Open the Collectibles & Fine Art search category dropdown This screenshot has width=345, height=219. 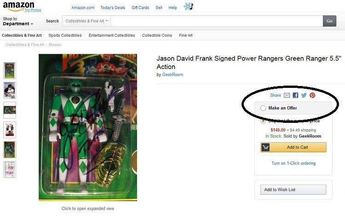[86, 21]
